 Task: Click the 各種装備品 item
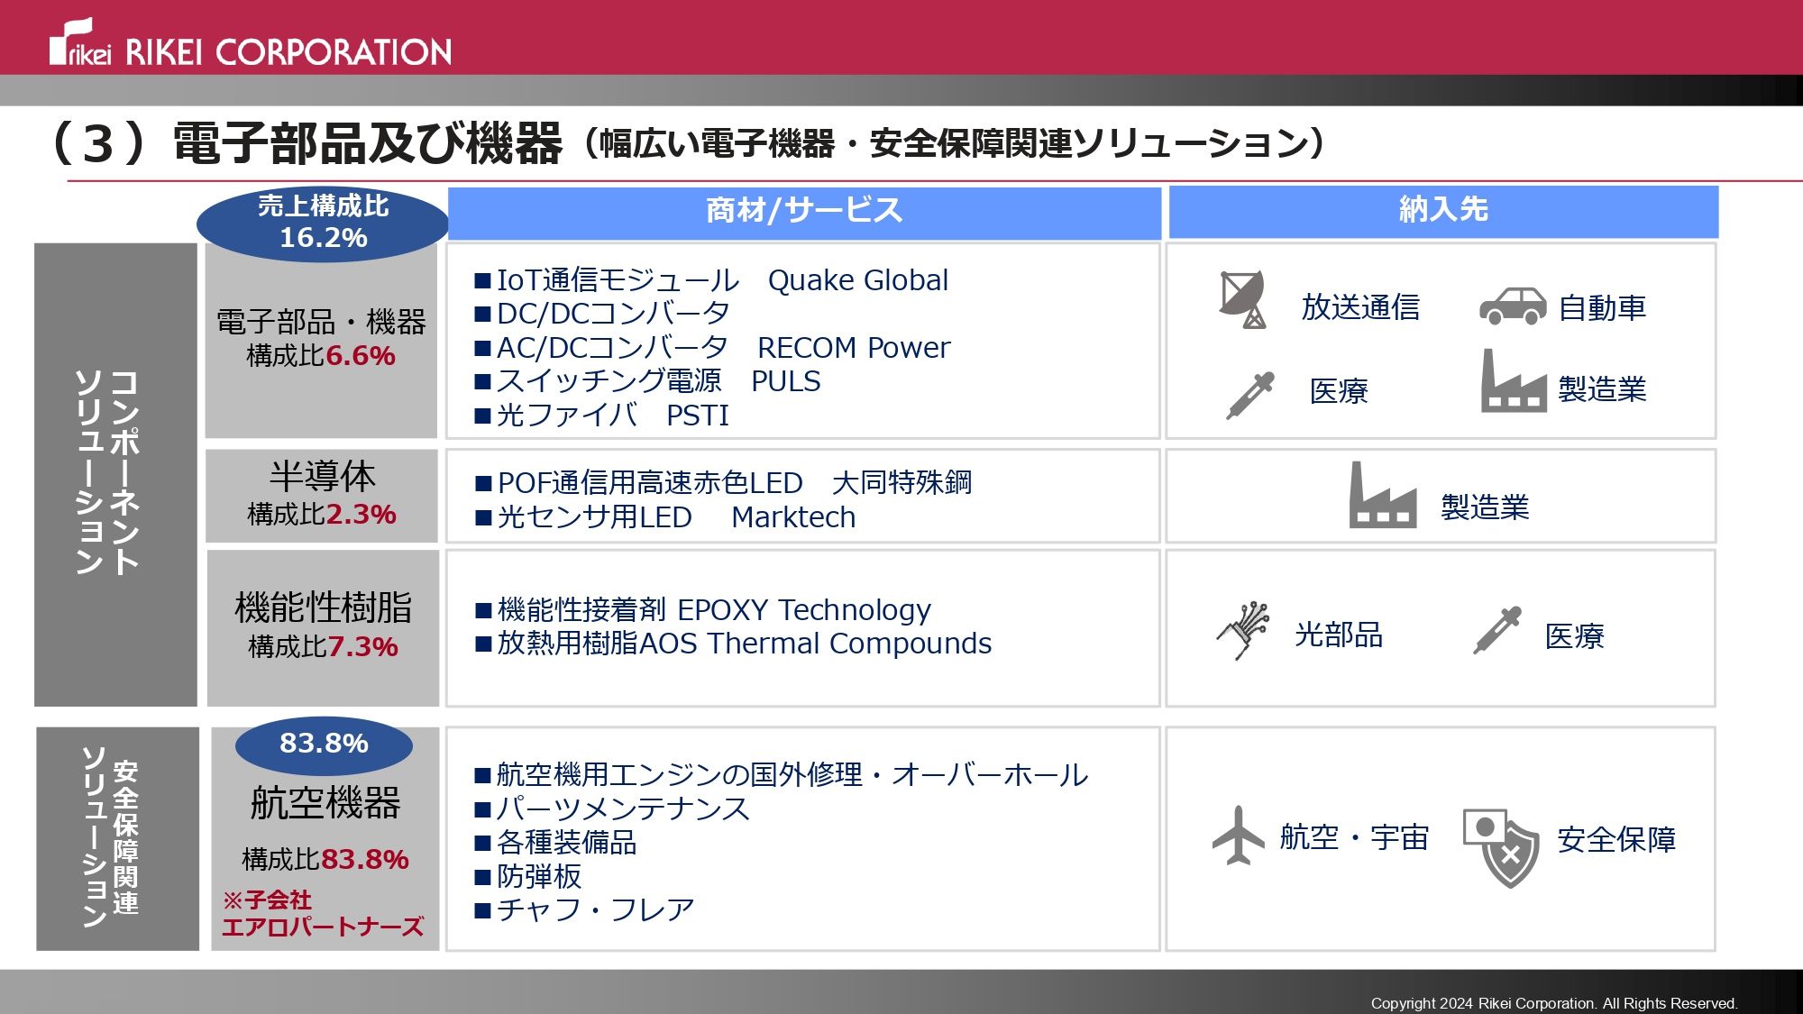(x=555, y=843)
